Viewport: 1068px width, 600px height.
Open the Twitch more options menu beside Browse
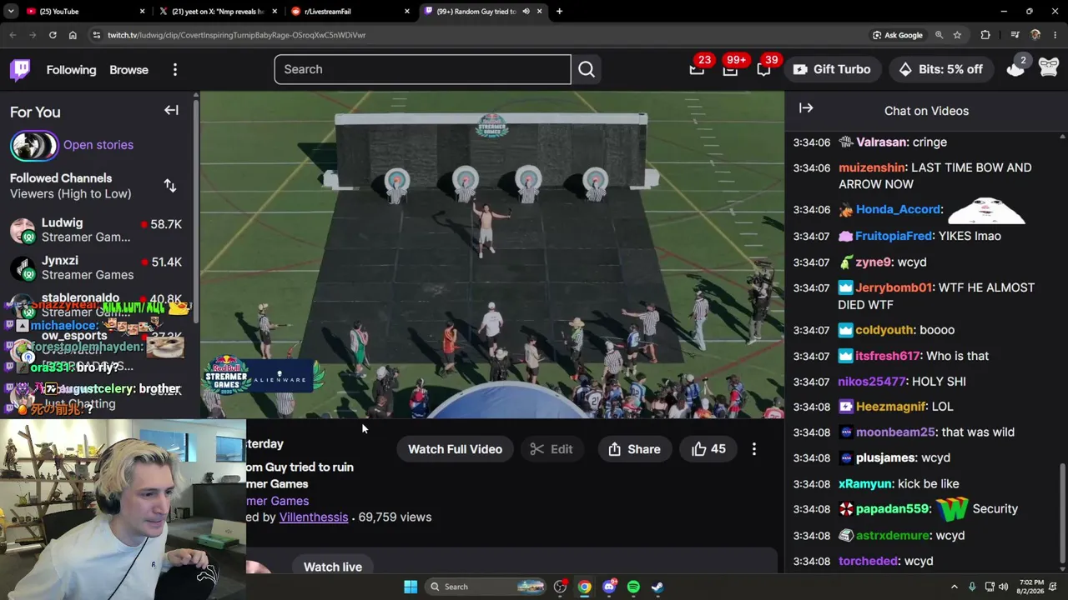pyautogui.click(x=175, y=70)
